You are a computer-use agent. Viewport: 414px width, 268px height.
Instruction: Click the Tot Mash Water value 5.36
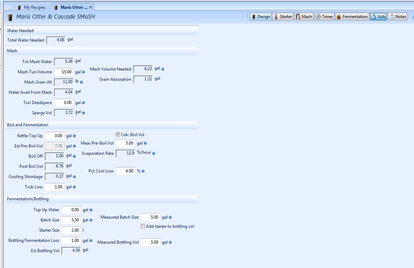[x=63, y=61]
